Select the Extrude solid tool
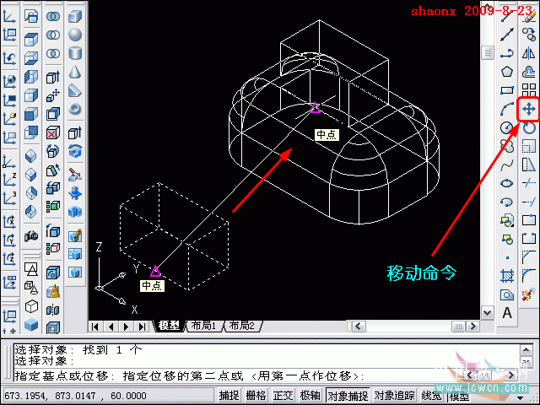The image size is (540, 405). pos(75,132)
